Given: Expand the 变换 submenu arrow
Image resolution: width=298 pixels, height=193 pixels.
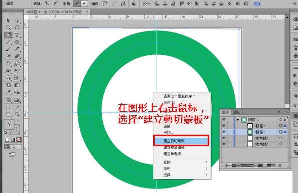Looking at the screenshot, I should (x=207, y=162).
